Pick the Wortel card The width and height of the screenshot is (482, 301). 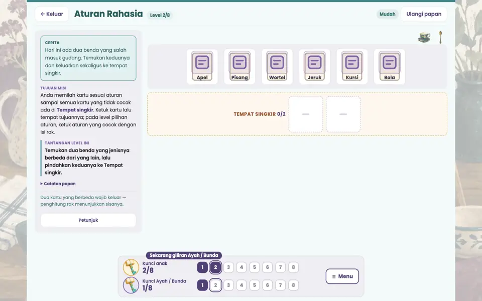click(x=277, y=66)
